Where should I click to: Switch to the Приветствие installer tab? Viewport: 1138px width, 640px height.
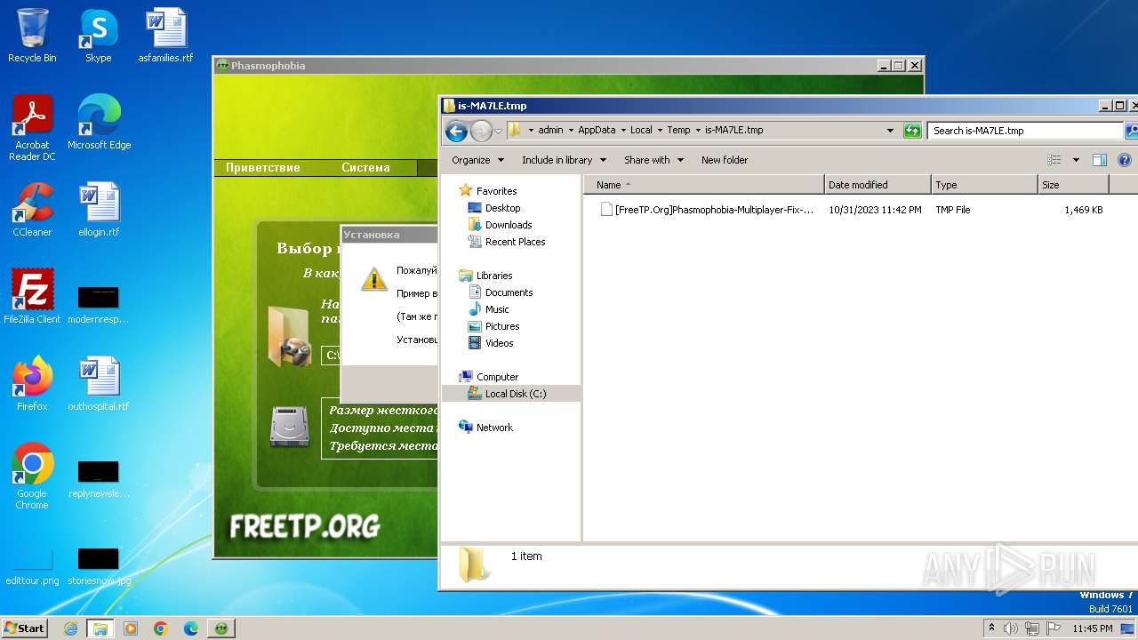pyautogui.click(x=262, y=168)
